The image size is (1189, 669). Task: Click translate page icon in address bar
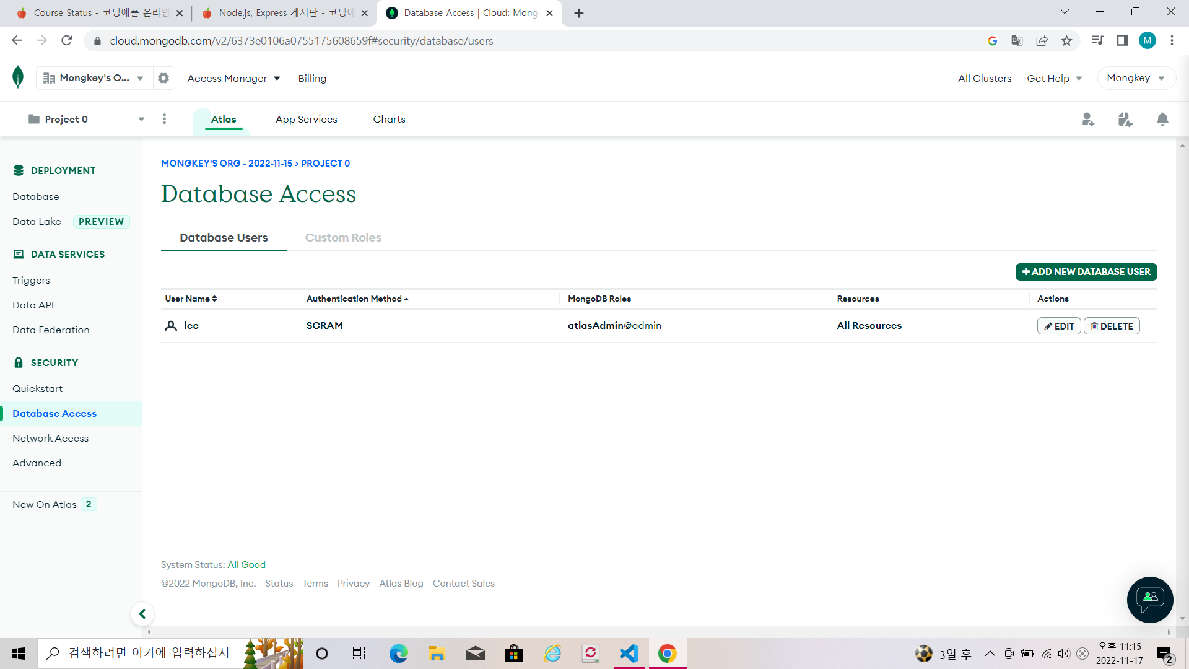pyautogui.click(x=1017, y=41)
